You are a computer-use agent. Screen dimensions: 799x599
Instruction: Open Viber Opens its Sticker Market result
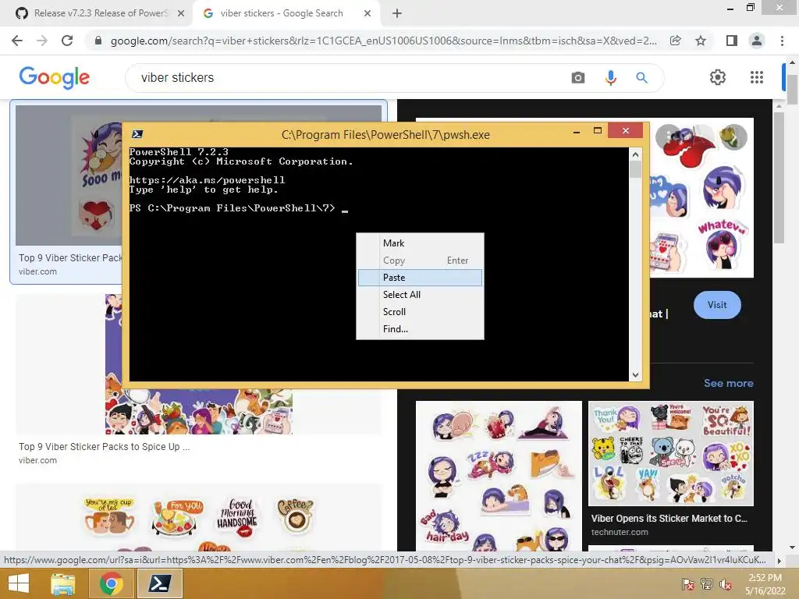pos(669,519)
